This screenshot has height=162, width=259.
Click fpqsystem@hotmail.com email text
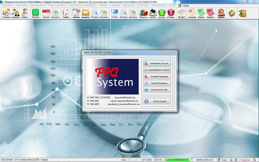coord(125,98)
